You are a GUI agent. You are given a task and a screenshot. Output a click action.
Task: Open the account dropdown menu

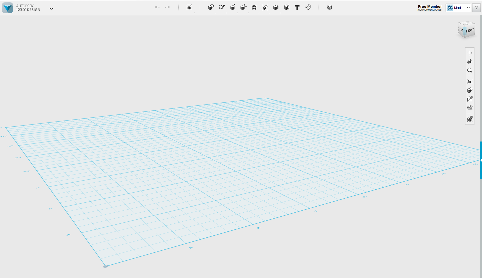click(469, 8)
